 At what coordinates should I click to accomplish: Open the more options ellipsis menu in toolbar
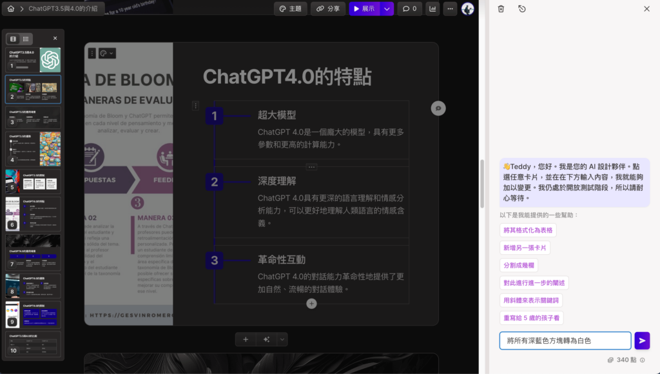(x=451, y=9)
